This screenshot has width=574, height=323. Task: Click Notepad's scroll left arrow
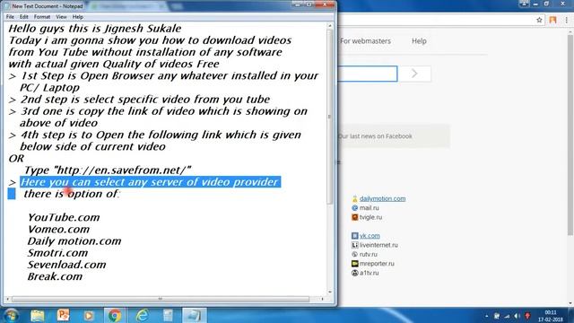pyautogui.click(x=7, y=299)
